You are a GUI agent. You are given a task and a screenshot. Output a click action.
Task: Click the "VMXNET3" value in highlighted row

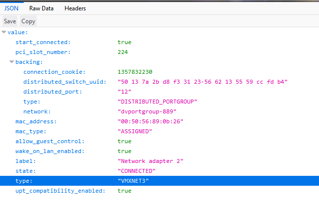[133, 181]
